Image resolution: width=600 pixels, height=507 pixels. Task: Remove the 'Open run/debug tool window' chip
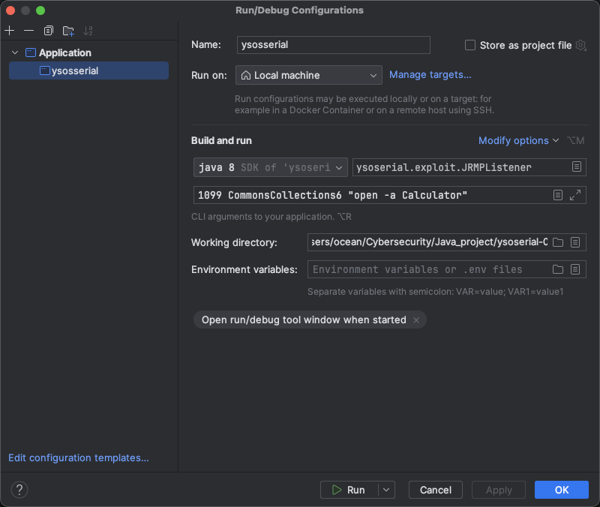416,320
